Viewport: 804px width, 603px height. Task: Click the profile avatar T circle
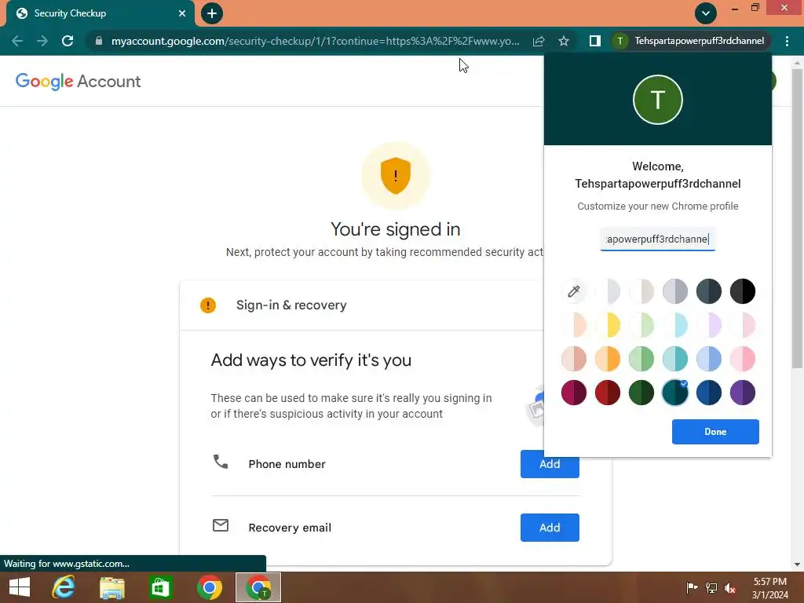[658, 100]
